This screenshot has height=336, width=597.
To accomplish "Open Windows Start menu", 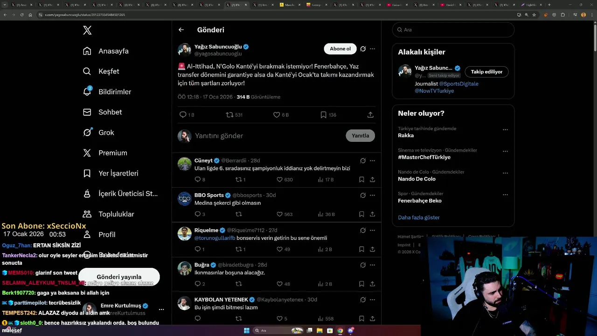I will 247,330.
